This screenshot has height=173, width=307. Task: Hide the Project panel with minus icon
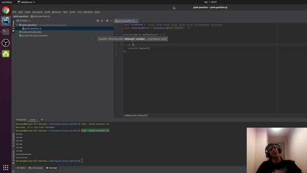click(x=111, y=21)
